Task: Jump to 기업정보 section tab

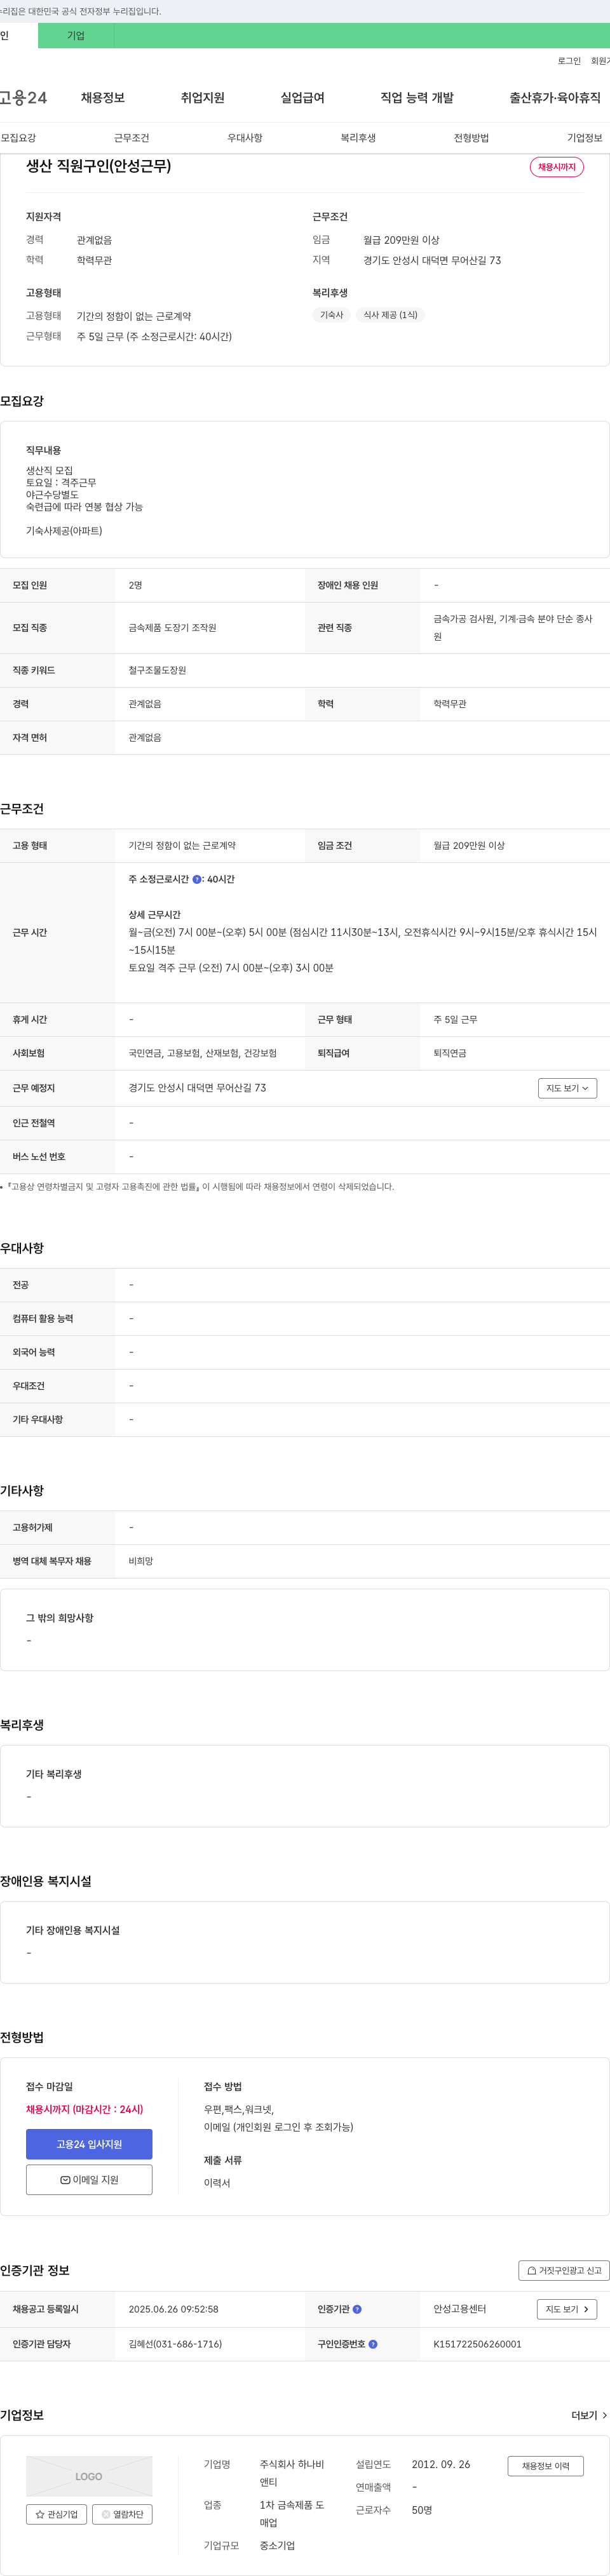Action: [585, 138]
